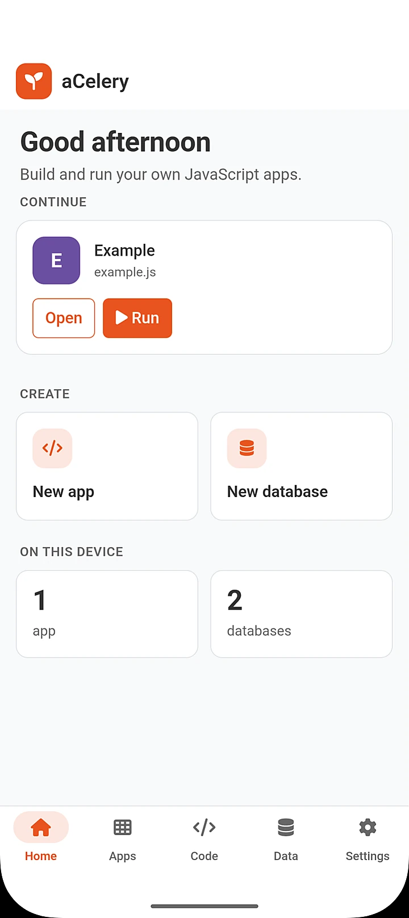Viewport: 409px width, 918px height.
Task: Switch to the Code tab
Action: [x=204, y=838]
